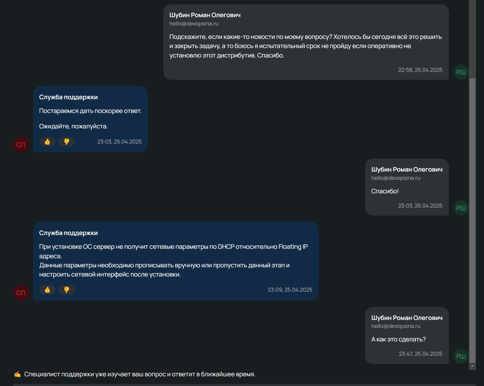This screenshot has width=484, height=386.
Task: Click the email address above "Спасибо!"
Action: (x=396, y=178)
